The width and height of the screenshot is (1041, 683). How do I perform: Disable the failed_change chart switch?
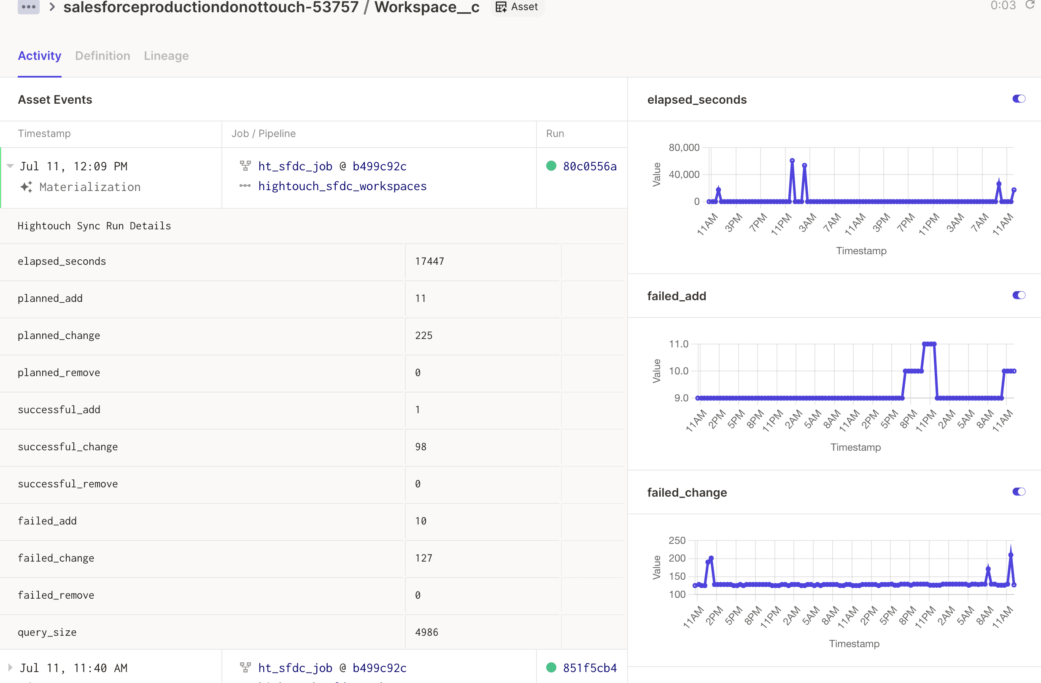[x=1019, y=492]
